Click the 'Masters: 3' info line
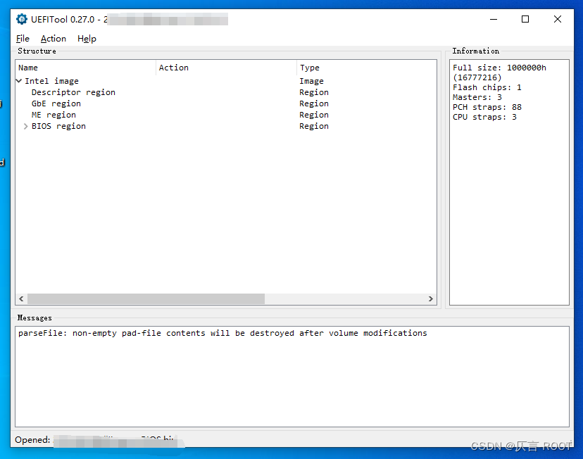 tap(477, 97)
